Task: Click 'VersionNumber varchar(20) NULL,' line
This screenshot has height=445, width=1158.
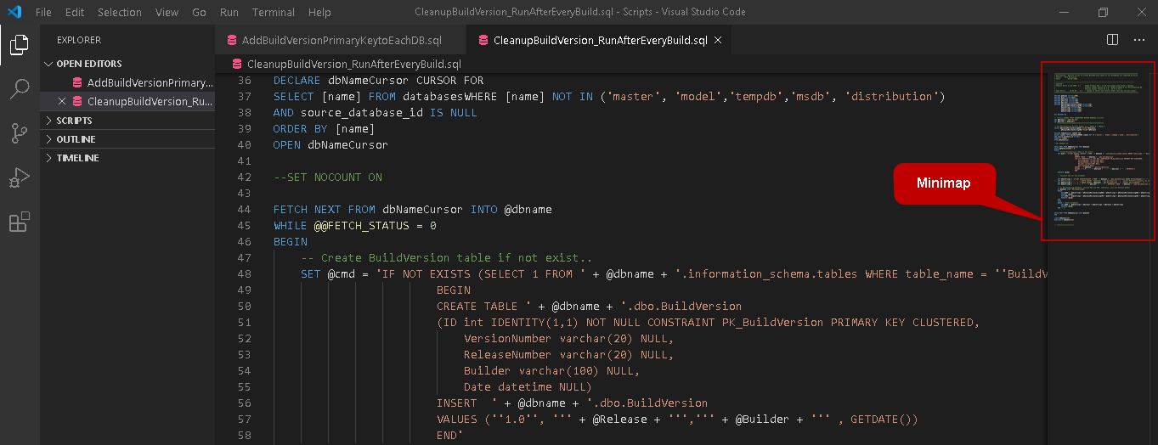Action: point(569,339)
